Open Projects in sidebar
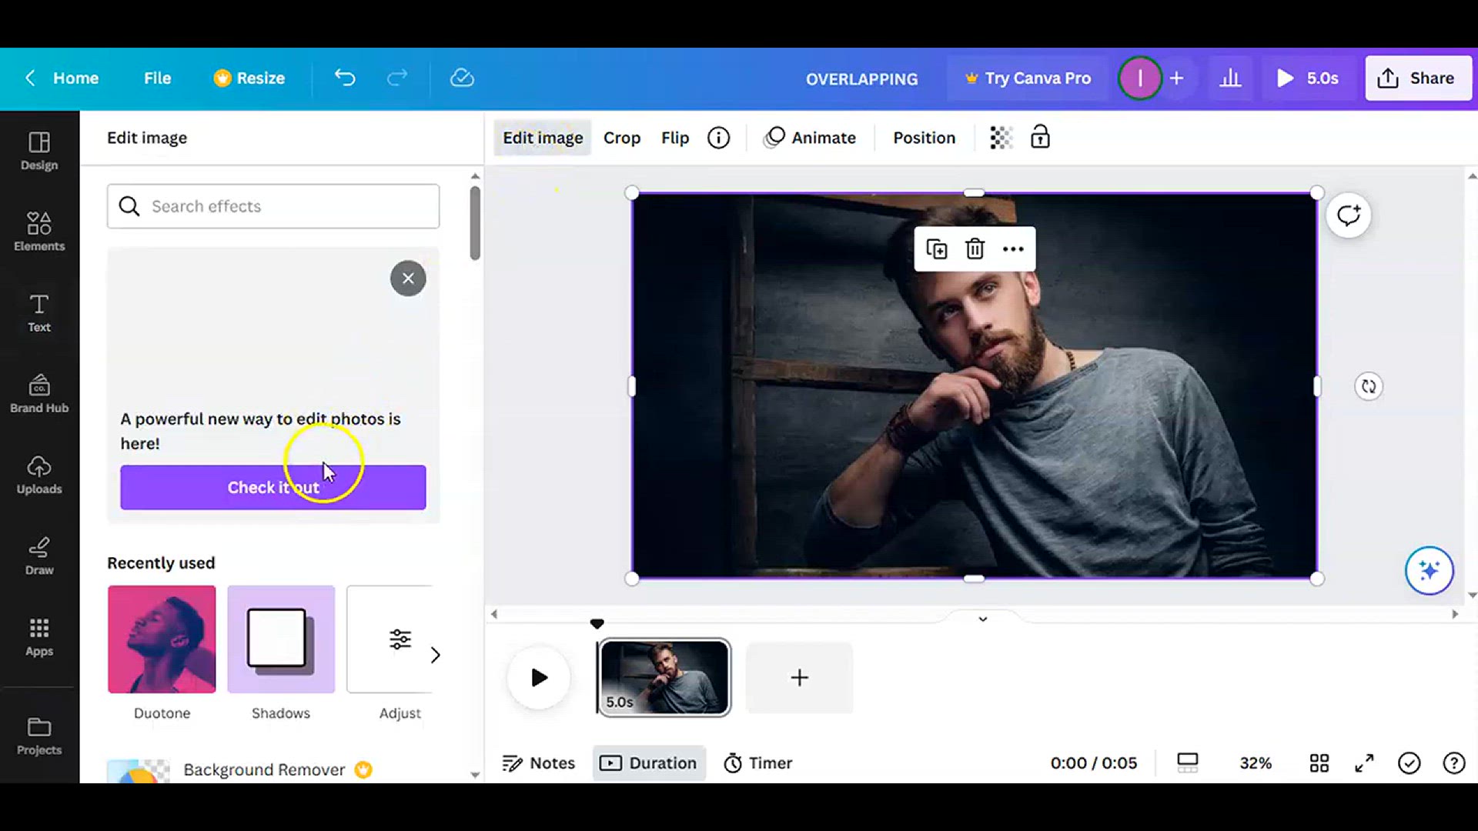 point(39,736)
